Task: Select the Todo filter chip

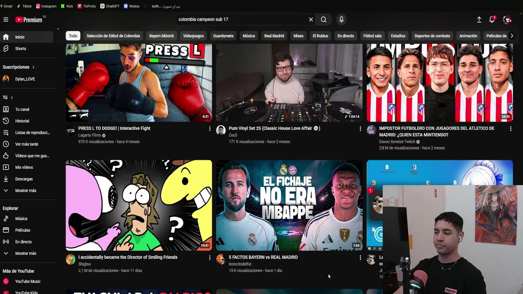Action: (73, 36)
